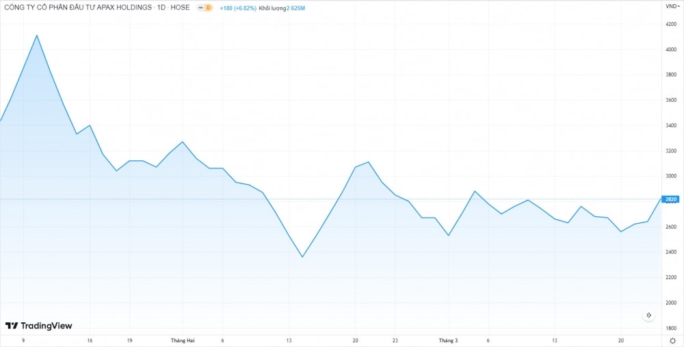Click price axis label 4200

[671, 25]
